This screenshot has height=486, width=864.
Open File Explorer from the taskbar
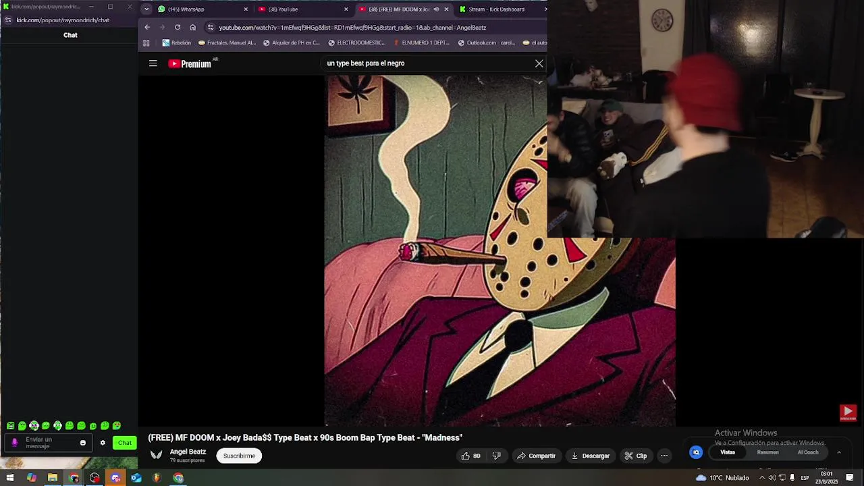52,478
